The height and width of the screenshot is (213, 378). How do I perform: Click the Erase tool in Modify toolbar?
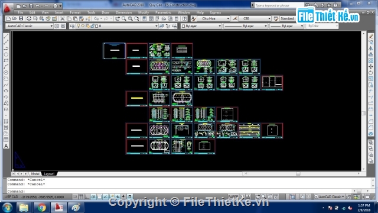(371, 36)
